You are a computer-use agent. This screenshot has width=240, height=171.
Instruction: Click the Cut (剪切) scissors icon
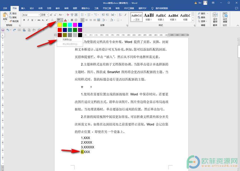tap(11, 13)
